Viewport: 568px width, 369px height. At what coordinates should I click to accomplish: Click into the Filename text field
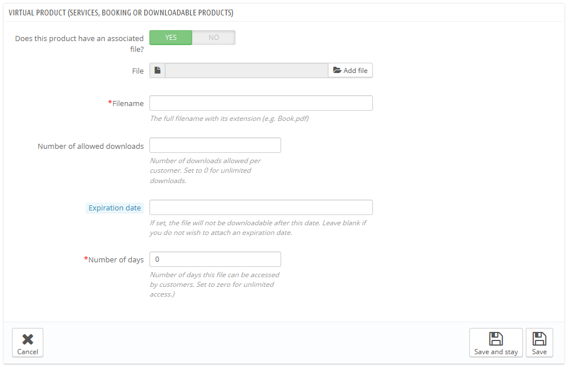pos(261,103)
